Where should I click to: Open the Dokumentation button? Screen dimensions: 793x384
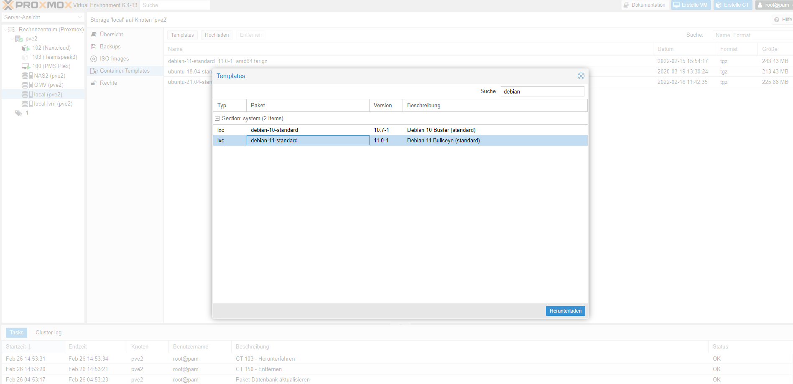tap(645, 5)
